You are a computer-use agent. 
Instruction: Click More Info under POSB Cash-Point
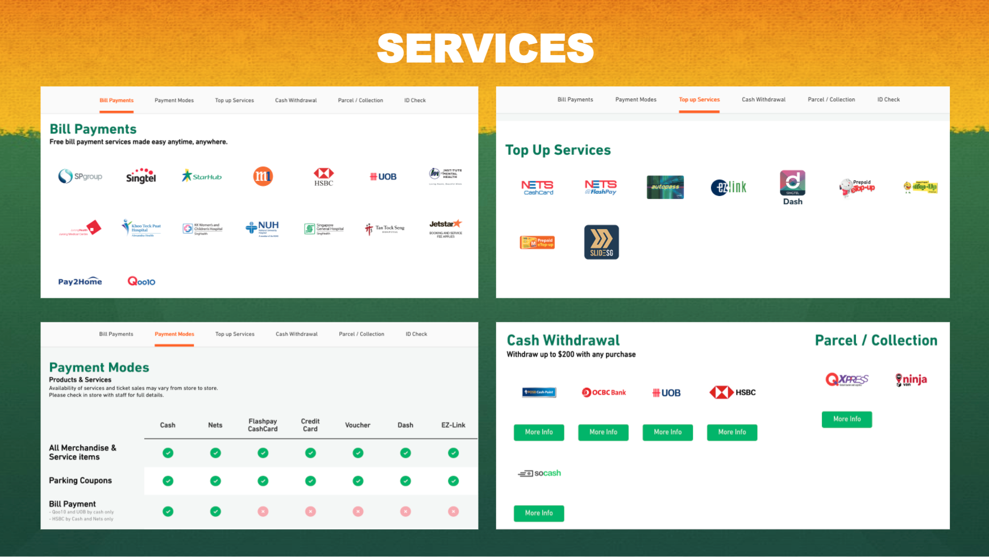(x=539, y=432)
